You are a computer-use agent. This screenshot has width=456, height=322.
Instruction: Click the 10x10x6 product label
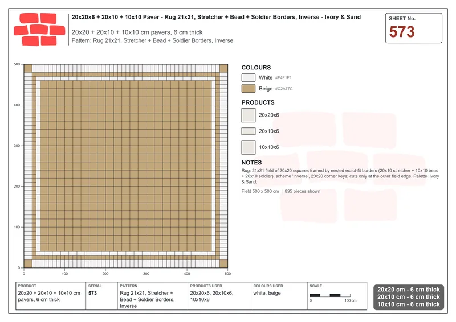(268, 147)
